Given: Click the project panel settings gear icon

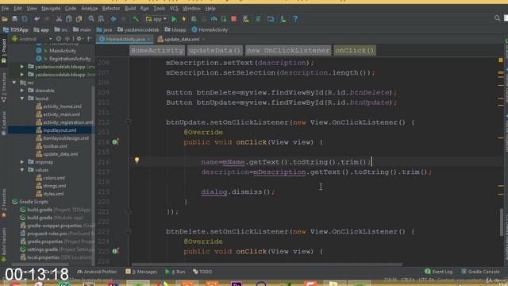Looking at the screenshot, I should [x=79, y=39].
